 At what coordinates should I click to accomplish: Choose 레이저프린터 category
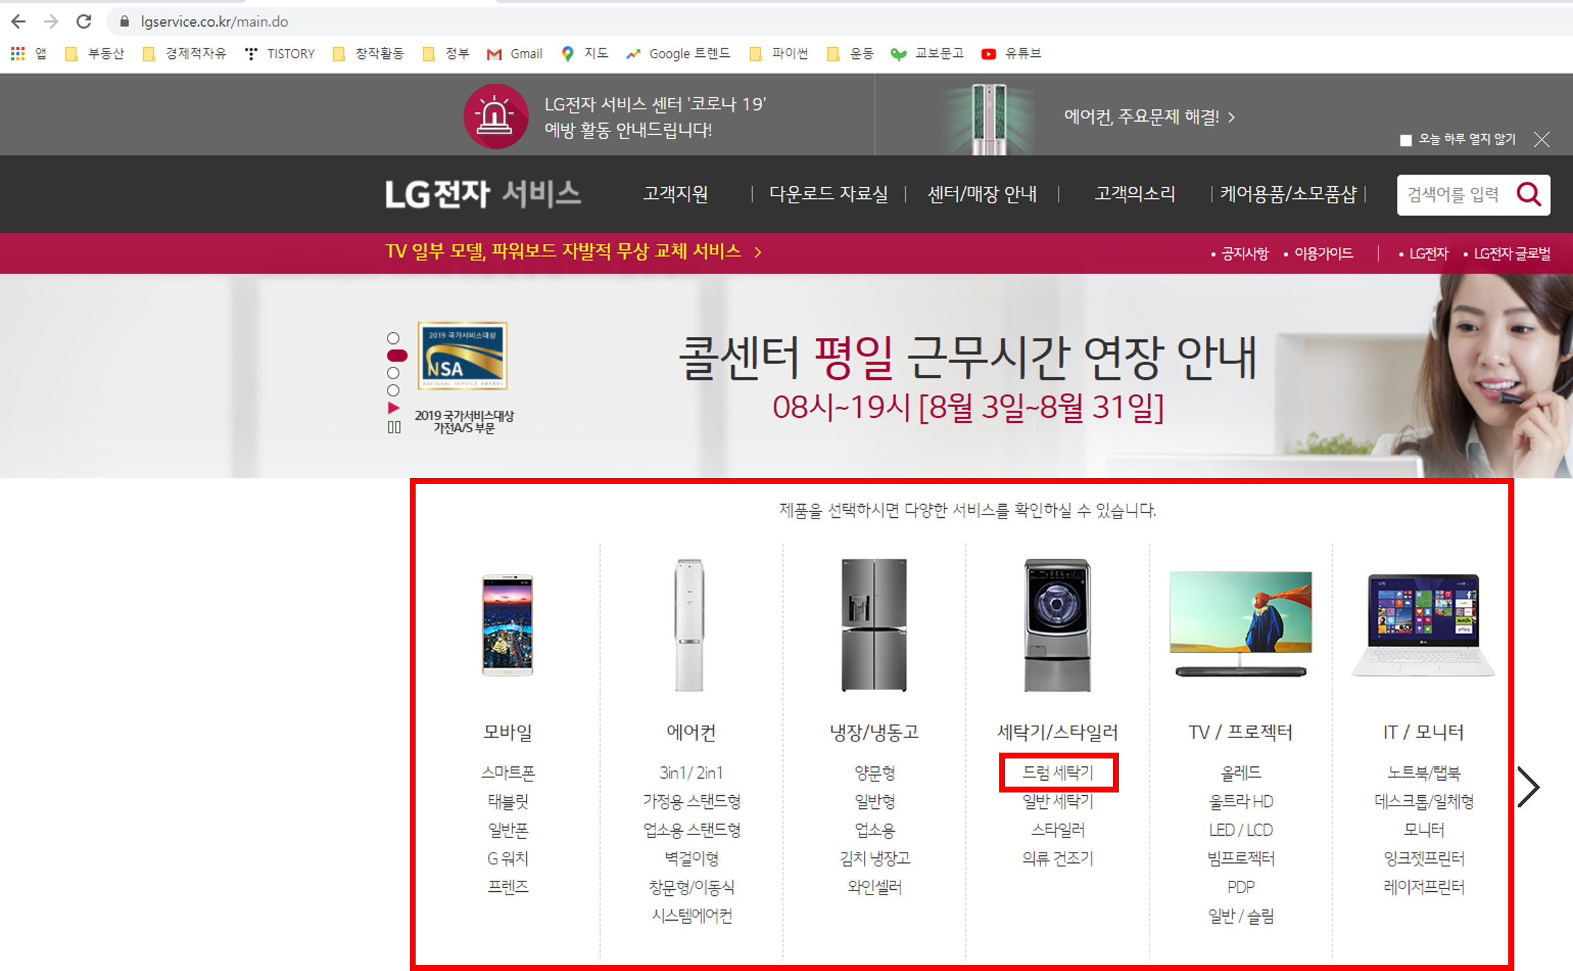click(1423, 887)
